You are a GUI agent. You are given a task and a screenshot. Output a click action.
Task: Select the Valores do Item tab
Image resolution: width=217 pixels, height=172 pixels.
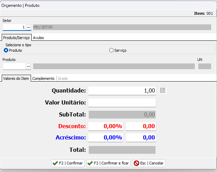(16, 78)
